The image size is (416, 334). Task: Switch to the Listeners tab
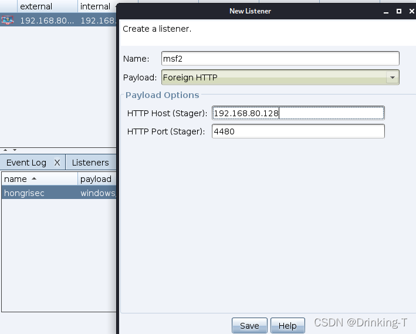[x=90, y=163]
